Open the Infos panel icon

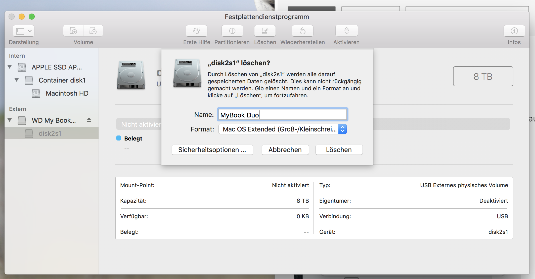point(514,31)
